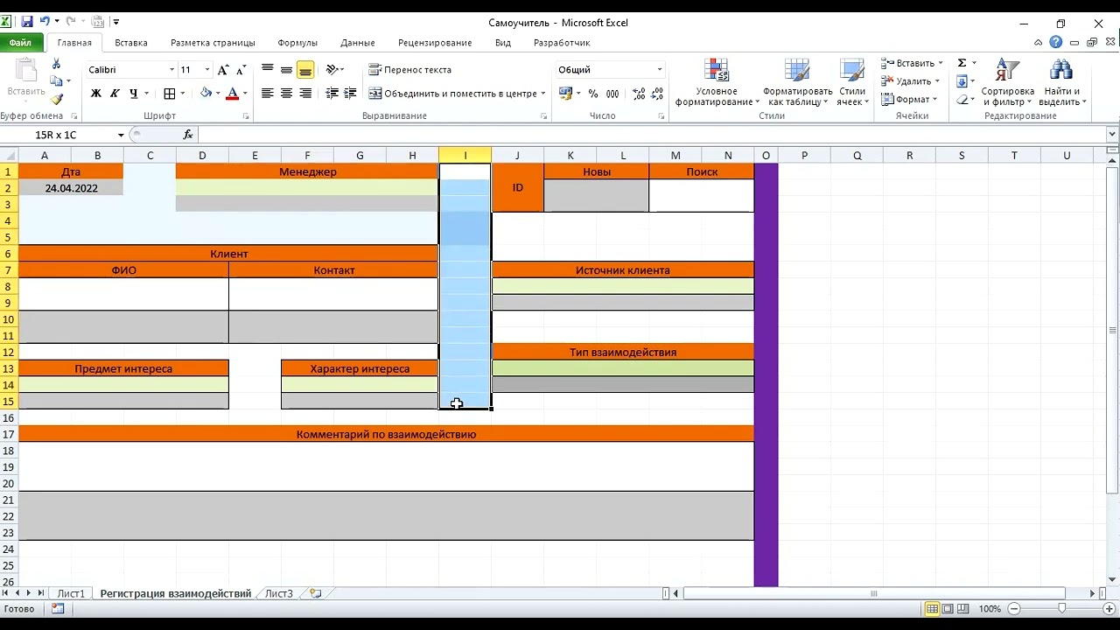Screen dimensions: 1120x630
Task: Apply percent style format
Action: 593,94
